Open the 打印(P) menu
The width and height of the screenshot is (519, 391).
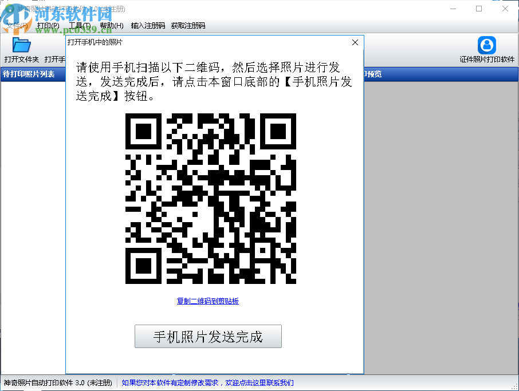pos(48,25)
